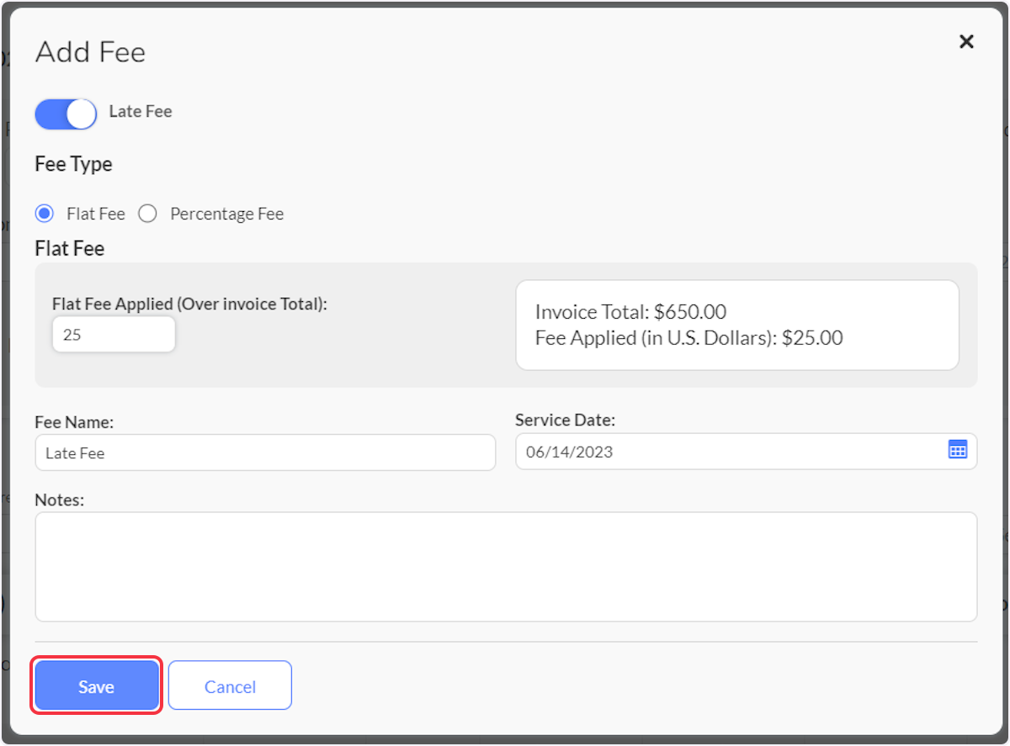1010x746 pixels.
Task: Click the Fee Applied (in U.S. Dollars): $25.00 text
Action: [x=688, y=338]
